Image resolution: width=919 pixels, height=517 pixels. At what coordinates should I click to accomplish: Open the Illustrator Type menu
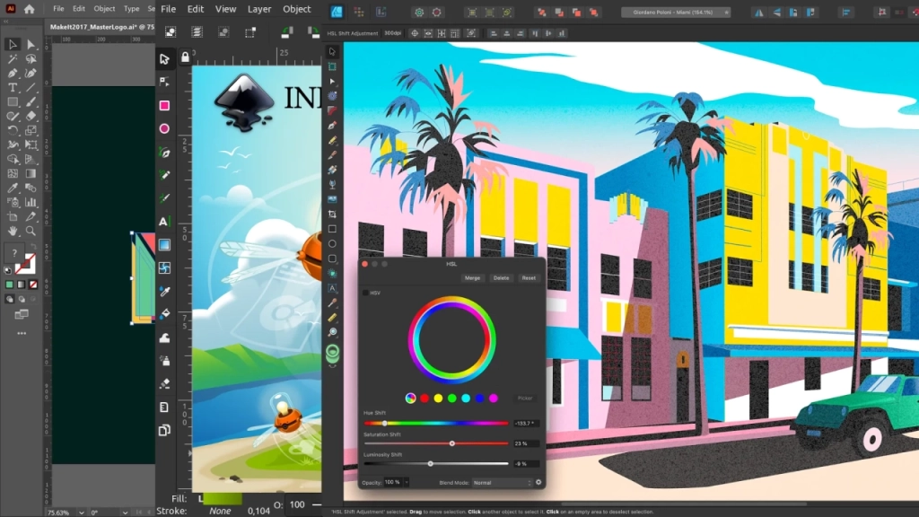point(131,9)
